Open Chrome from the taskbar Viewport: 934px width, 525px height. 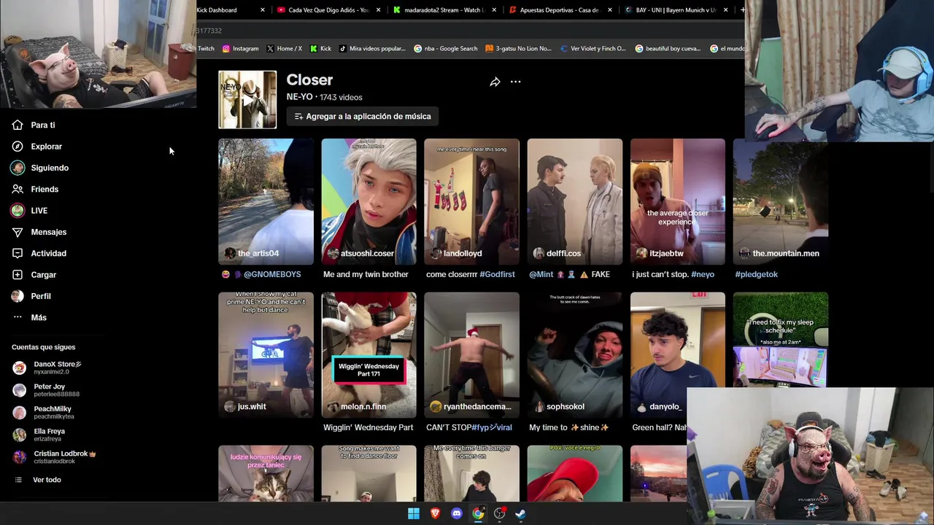[x=478, y=513]
